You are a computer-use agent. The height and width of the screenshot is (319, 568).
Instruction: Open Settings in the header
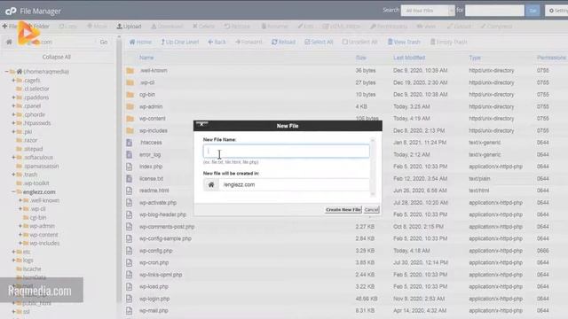(557, 11)
